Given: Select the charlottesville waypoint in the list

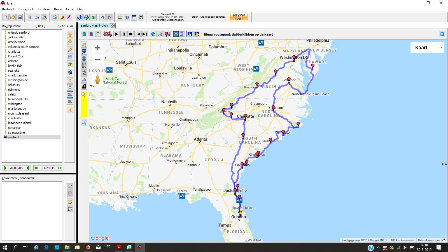Looking at the screenshot, I should (17, 75).
